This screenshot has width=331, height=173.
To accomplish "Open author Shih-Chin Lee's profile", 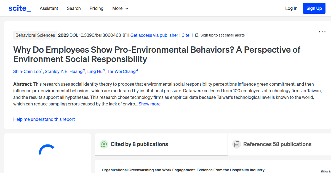I will 26,71.
